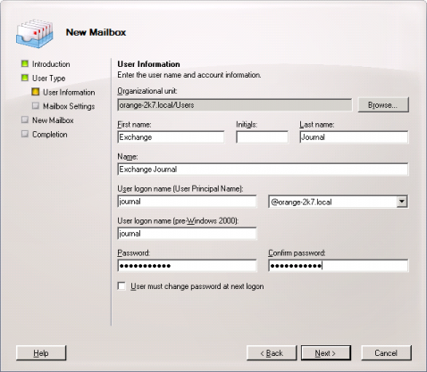The image size is (427, 372).
Task: Open the Help for this wizard
Action: click(x=41, y=353)
